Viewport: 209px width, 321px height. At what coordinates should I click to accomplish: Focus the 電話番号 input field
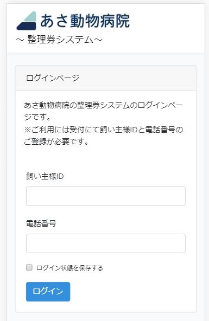106,243
